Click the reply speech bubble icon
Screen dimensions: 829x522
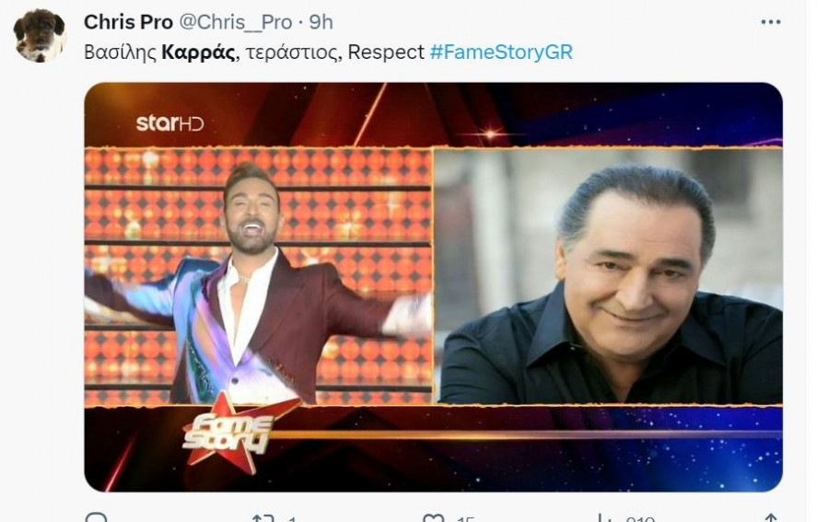pos(96,517)
